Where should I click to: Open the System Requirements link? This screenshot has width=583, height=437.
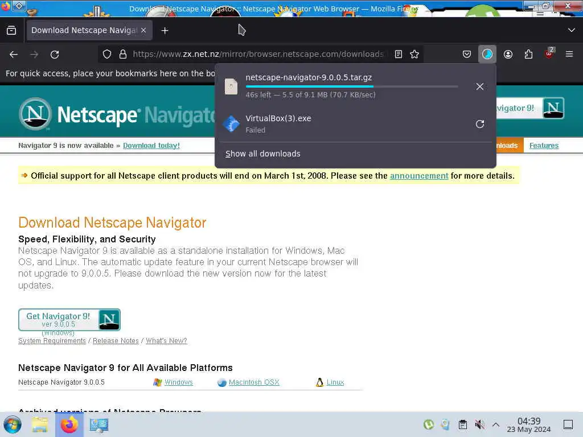click(52, 341)
